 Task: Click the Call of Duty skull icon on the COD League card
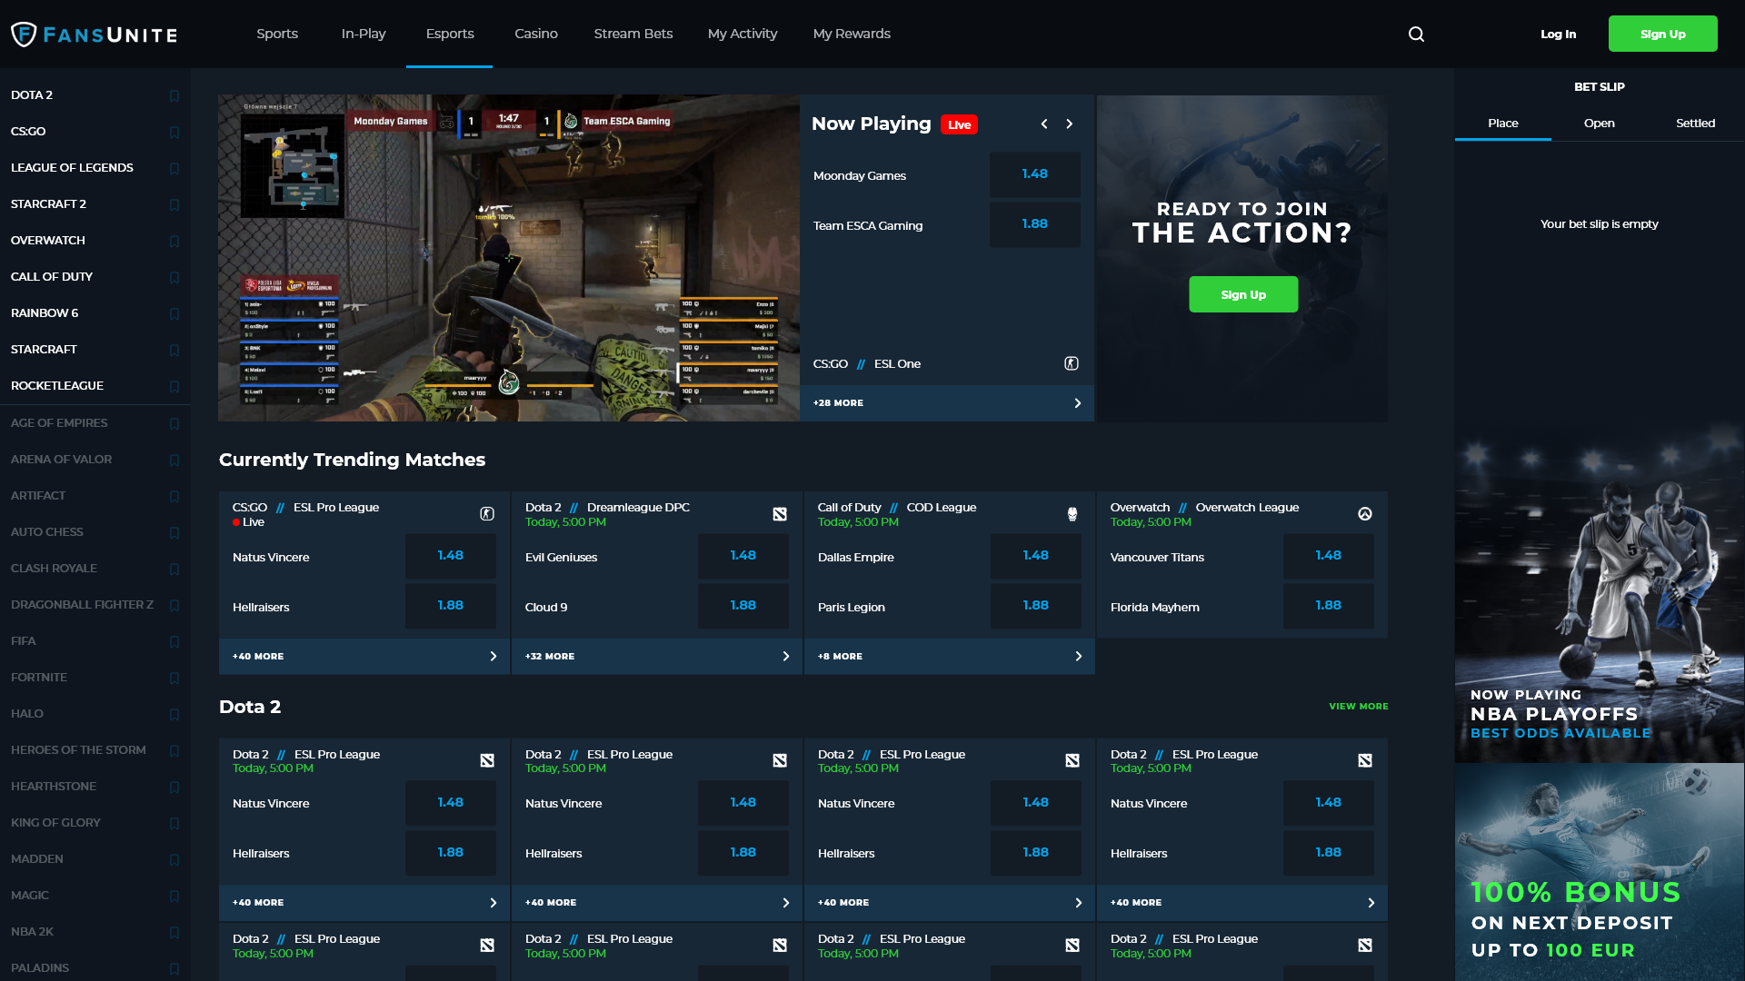(x=1072, y=513)
